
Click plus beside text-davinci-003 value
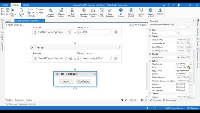[115, 58]
